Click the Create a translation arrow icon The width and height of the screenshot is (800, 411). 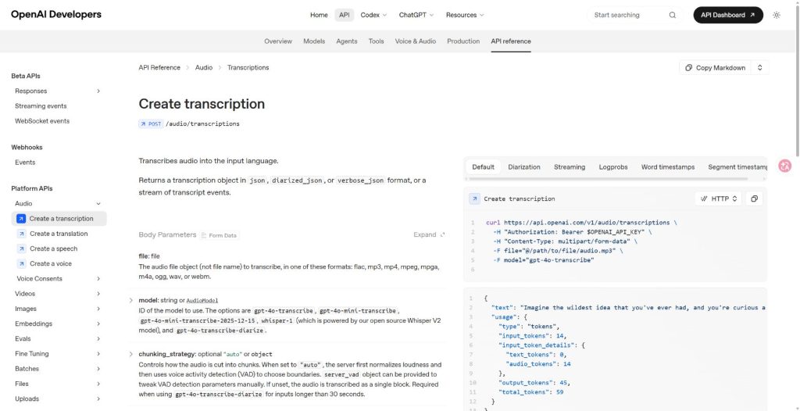(21, 234)
